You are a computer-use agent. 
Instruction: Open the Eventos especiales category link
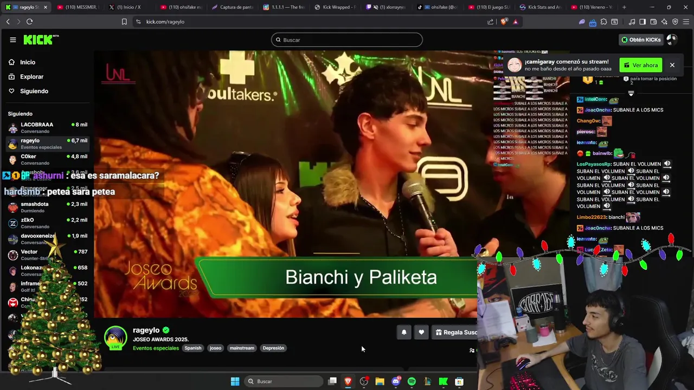pos(156,348)
